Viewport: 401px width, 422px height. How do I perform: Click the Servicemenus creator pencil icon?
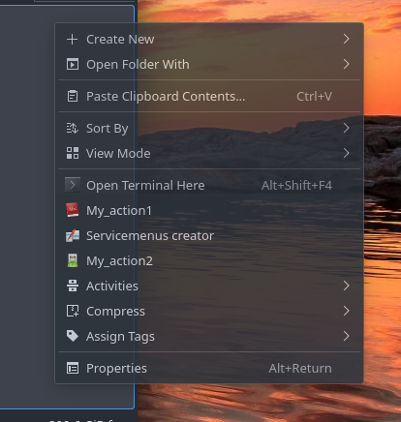tap(73, 235)
